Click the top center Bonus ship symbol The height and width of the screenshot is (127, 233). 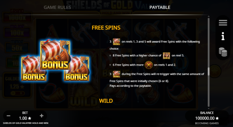pos(55,55)
